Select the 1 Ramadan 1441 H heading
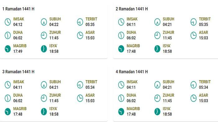The image size is (218, 122). (x=18, y=9)
